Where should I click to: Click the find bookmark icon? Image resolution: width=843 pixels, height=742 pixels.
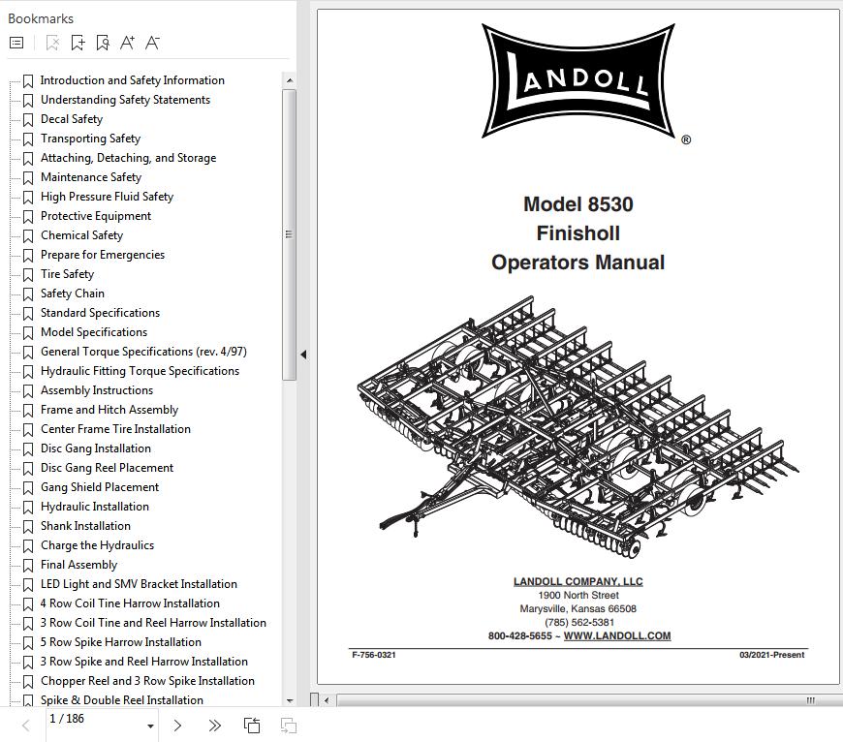coord(103,43)
